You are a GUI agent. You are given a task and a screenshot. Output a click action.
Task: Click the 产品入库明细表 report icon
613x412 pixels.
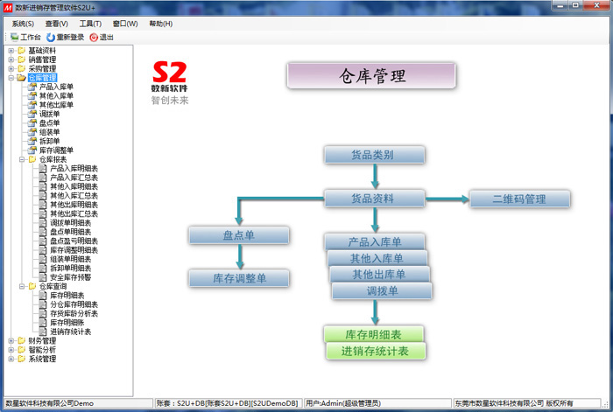tap(43, 168)
